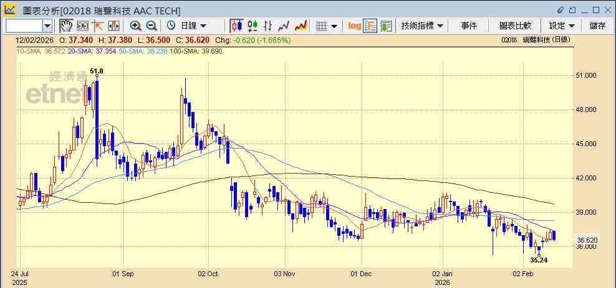Click the 35.24 low price marker

pos(539,260)
